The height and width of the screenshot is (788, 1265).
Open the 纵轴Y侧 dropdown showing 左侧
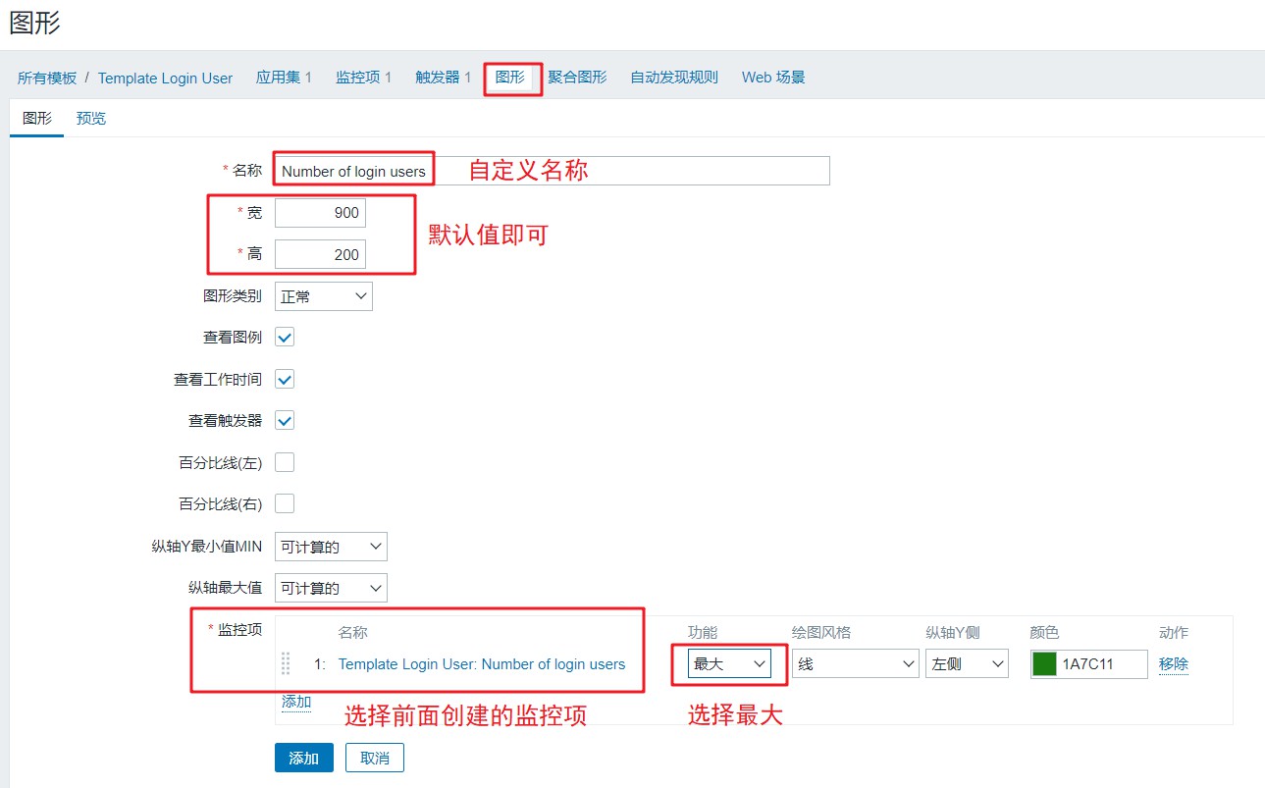(967, 664)
